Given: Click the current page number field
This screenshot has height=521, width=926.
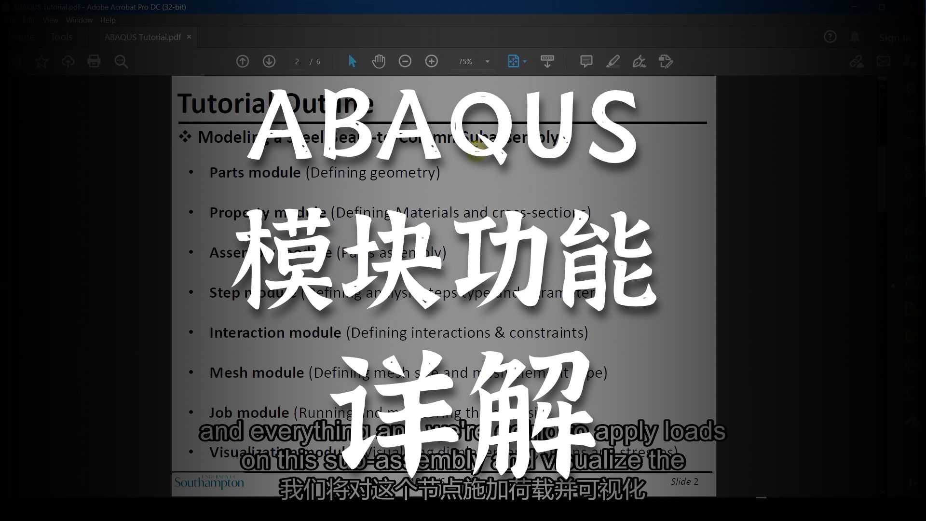Looking at the screenshot, I should point(297,62).
